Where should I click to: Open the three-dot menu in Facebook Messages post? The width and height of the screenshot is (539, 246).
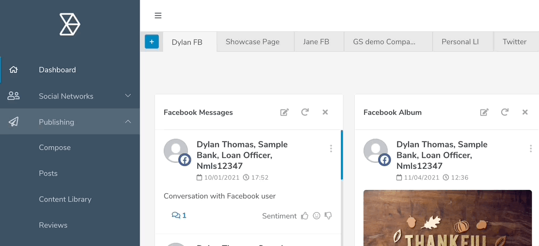coord(331,148)
